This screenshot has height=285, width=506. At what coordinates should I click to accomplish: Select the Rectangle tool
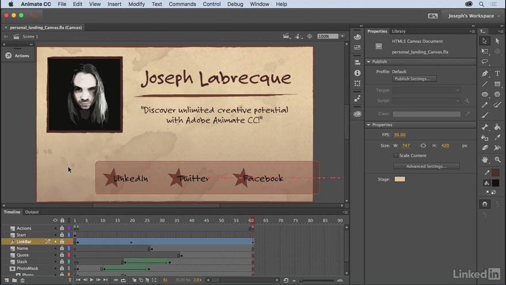click(x=497, y=84)
